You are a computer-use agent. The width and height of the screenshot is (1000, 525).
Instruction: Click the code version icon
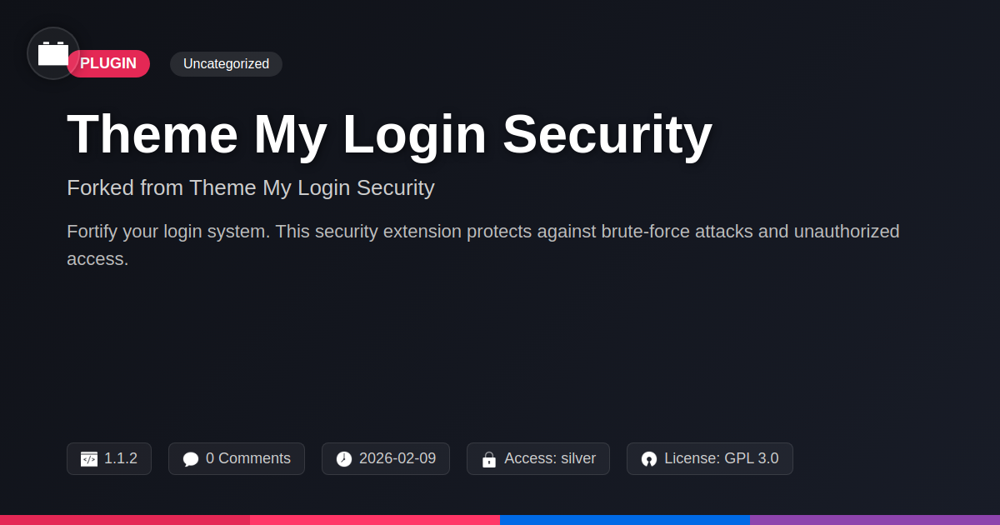pyautogui.click(x=89, y=459)
